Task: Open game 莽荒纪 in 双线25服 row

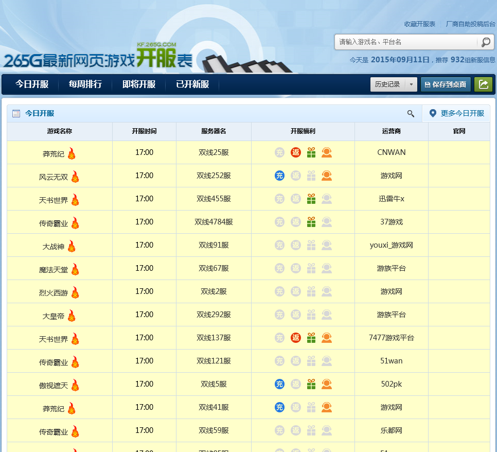Action: (54, 154)
